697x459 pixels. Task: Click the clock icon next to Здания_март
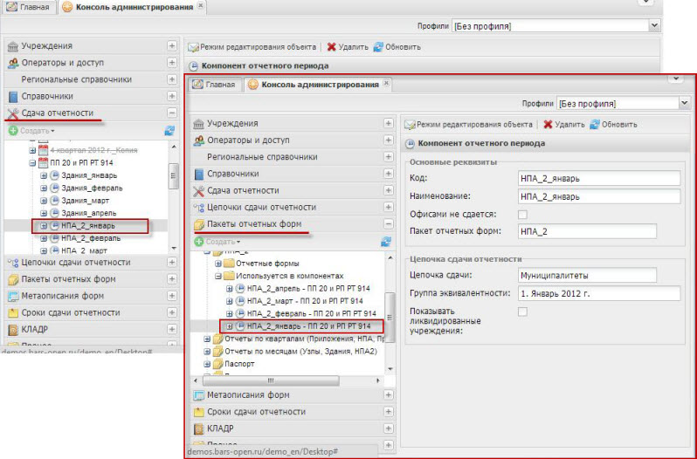point(55,200)
